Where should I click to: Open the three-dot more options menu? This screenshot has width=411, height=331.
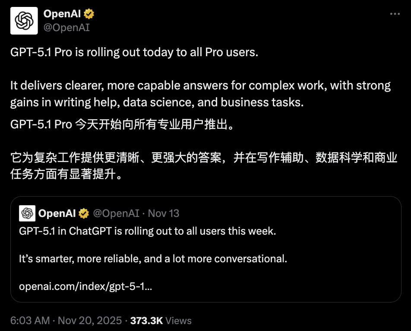pyautogui.click(x=395, y=14)
